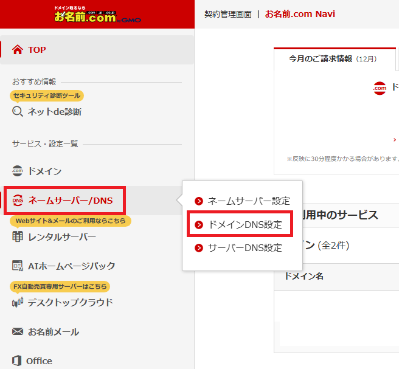This screenshot has width=399, height=369.
Task: Click the ネットde診断 magnifier icon
Action: [18, 112]
